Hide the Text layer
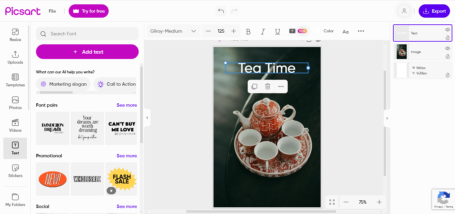 tap(448, 30)
